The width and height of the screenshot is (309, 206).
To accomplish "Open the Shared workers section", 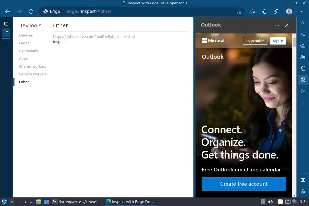I will pos(32,67).
